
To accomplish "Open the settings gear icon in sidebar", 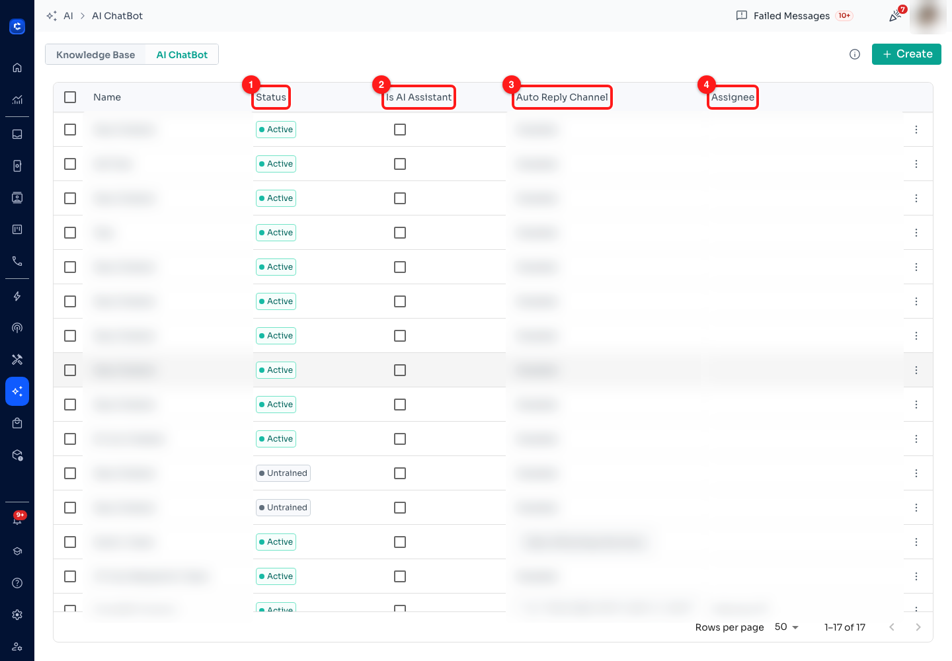I will point(17,615).
